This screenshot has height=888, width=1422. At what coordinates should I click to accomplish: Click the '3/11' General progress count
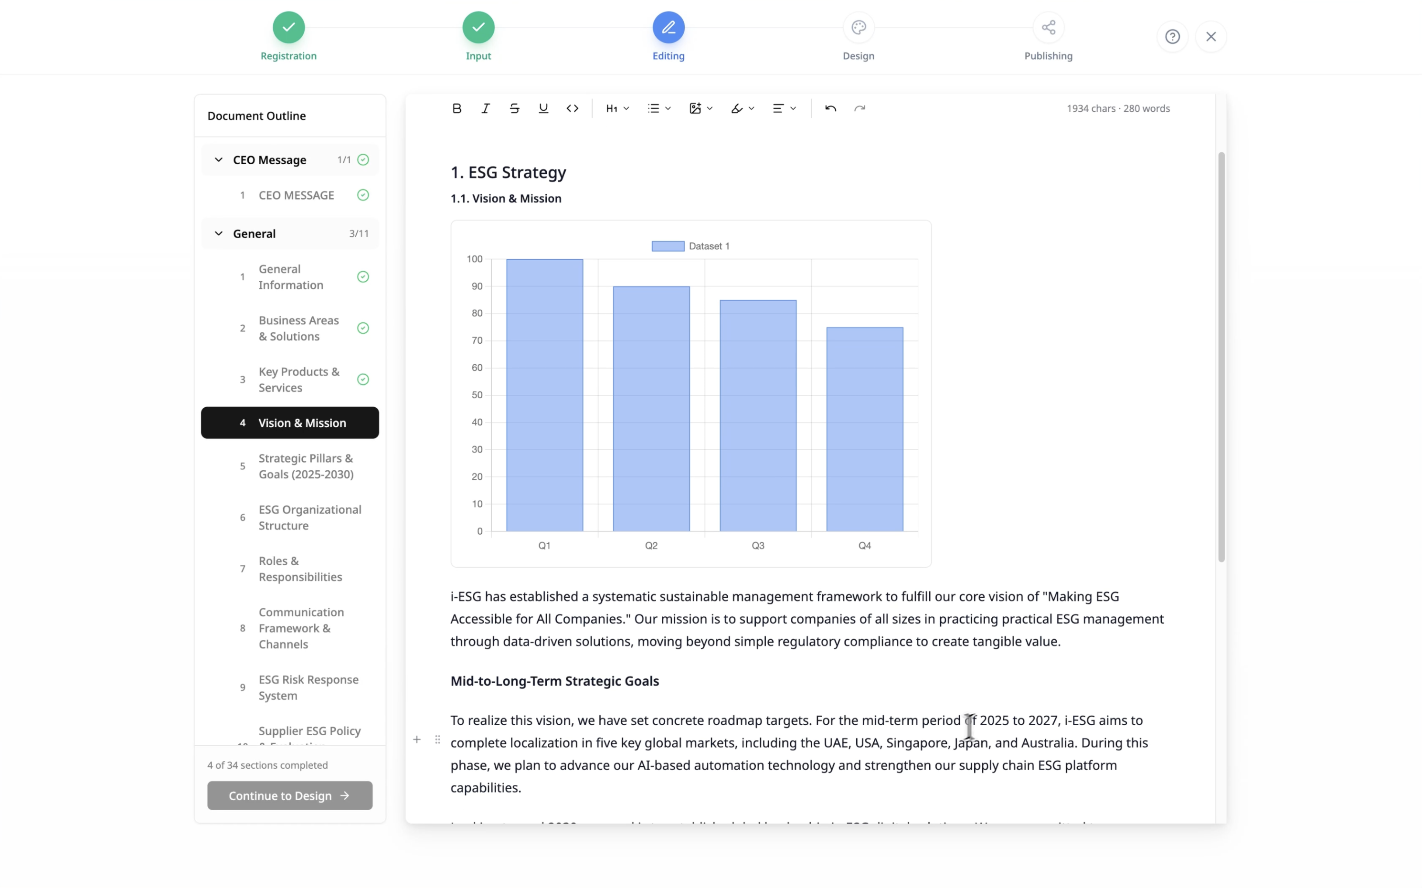click(x=359, y=233)
